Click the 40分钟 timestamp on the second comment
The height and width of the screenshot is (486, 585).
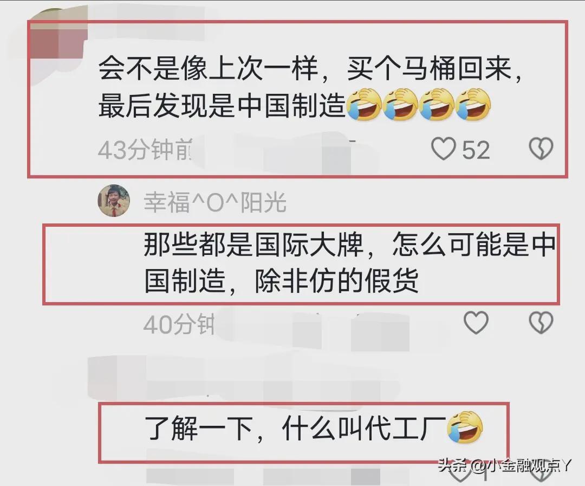[179, 324]
